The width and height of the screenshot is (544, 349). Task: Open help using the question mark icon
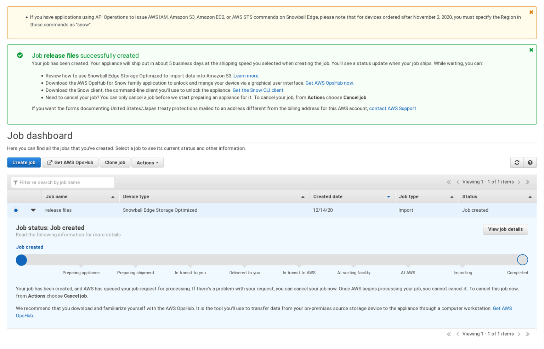[530, 162]
